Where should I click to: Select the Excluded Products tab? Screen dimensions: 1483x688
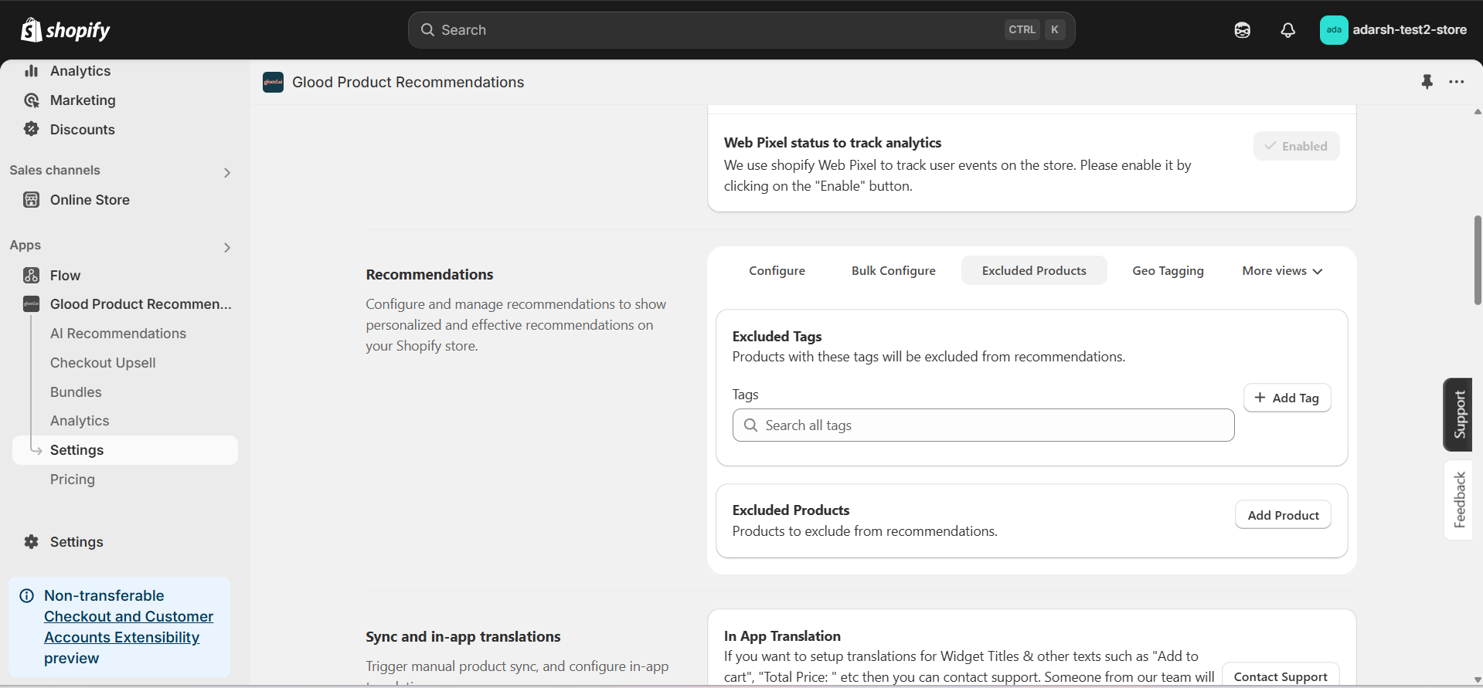[1034, 271]
